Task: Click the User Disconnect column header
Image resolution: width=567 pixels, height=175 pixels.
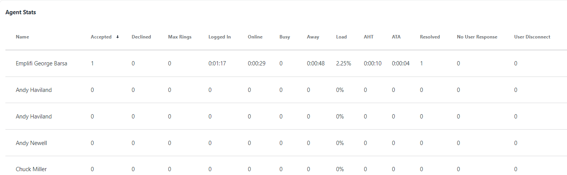Action: coord(532,37)
